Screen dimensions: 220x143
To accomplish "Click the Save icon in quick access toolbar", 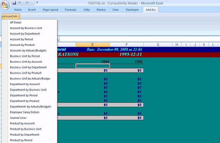I will (14, 3).
